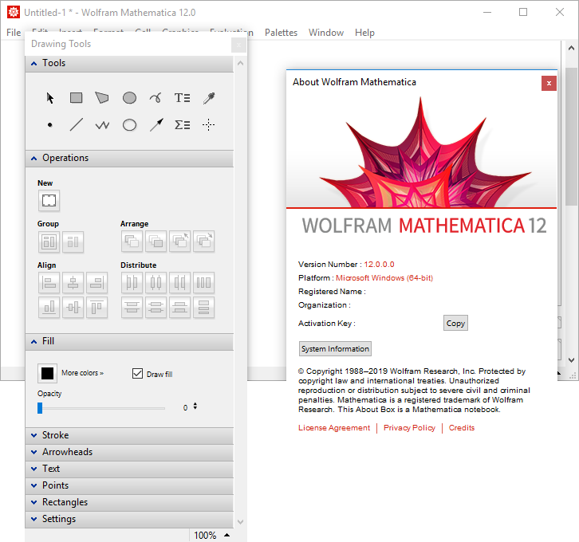
Task: Click the Opacity value stepper arrows
Action: (x=195, y=406)
